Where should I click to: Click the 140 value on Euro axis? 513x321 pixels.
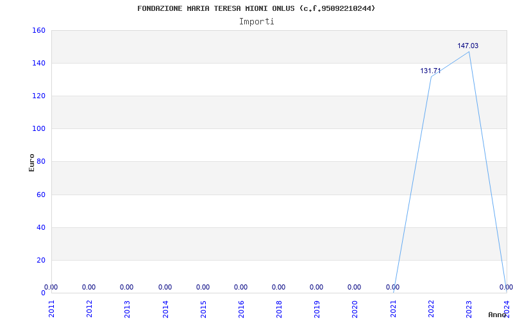[x=38, y=63]
